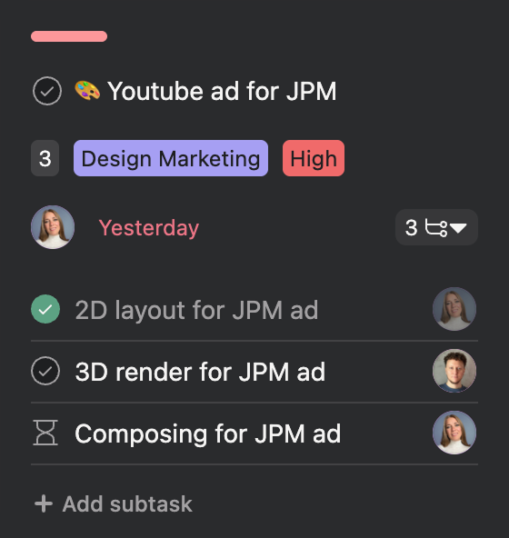Screen dimensions: 509x538
Task: Click the High priority tag
Action: 314,158
